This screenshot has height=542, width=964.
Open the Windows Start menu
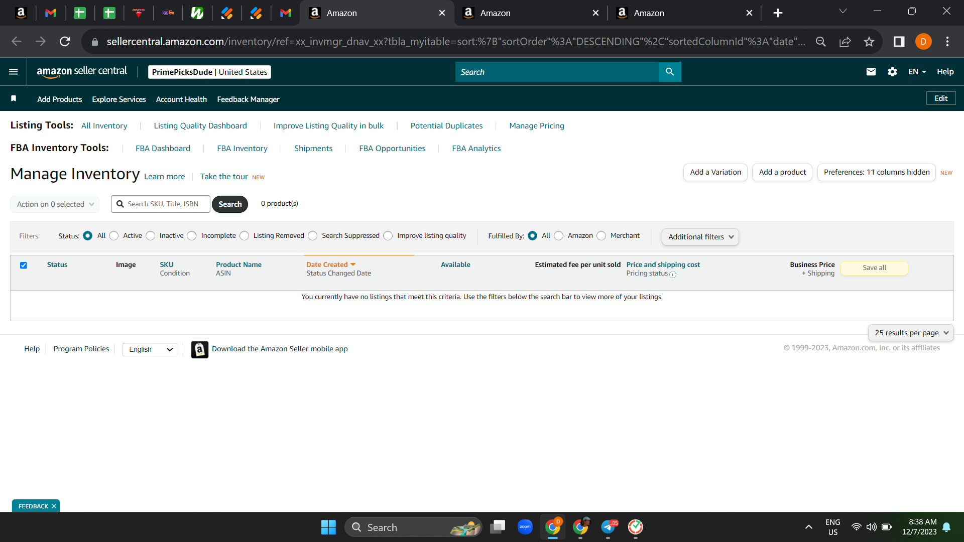point(328,527)
